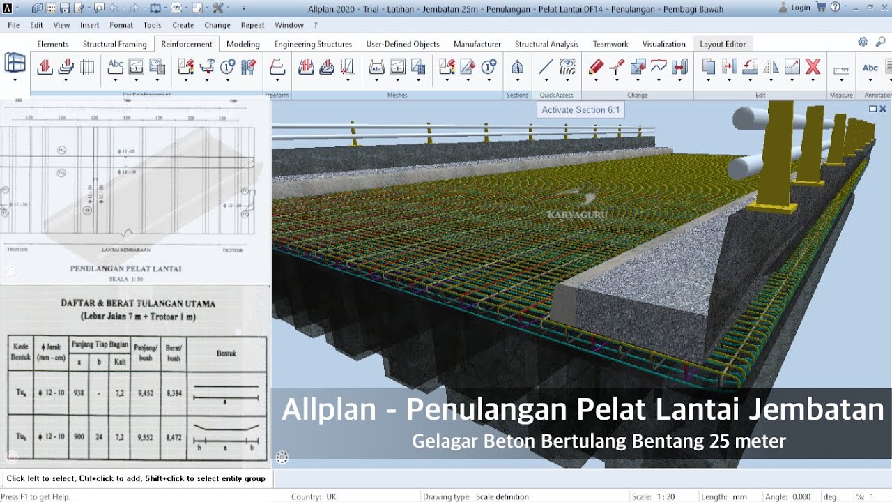Expand the dropdown under the role window icon
The height and width of the screenshot is (502, 892).
pyautogui.click(x=15, y=79)
